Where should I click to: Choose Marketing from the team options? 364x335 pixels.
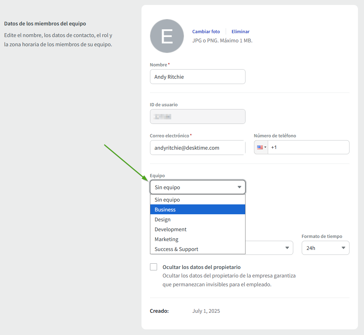pyautogui.click(x=197, y=239)
